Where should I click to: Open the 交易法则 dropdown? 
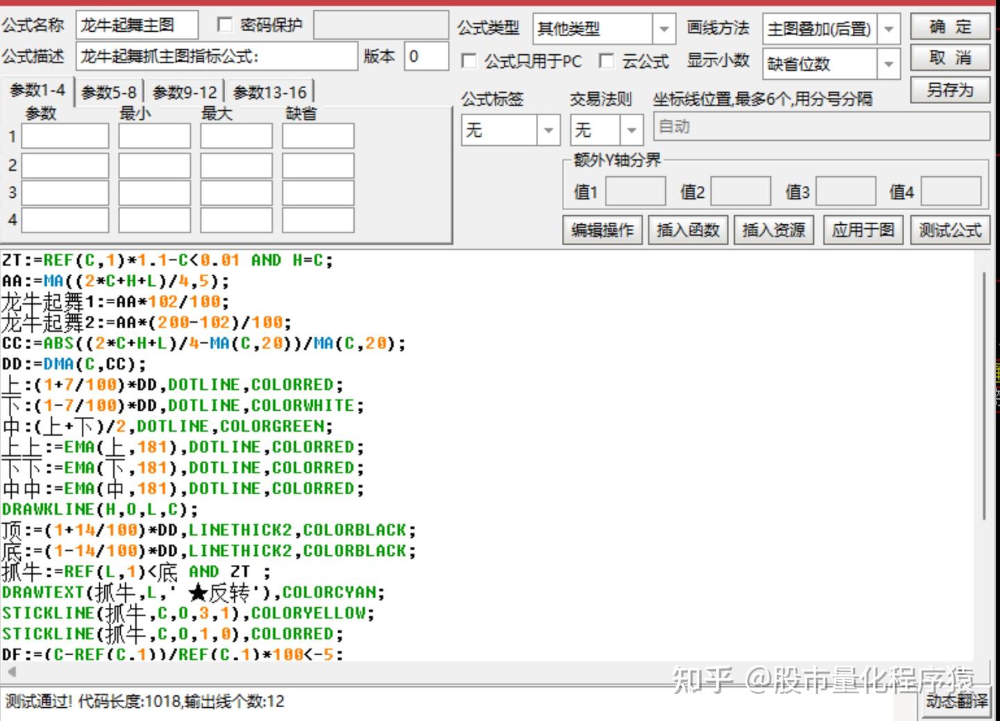(x=606, y=130)
